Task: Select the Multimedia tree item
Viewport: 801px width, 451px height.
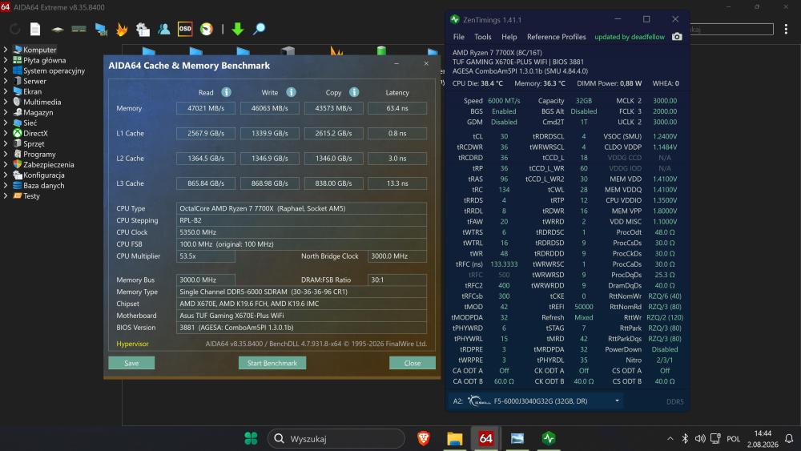Action: pyautogui.click(x=42, y=103)
